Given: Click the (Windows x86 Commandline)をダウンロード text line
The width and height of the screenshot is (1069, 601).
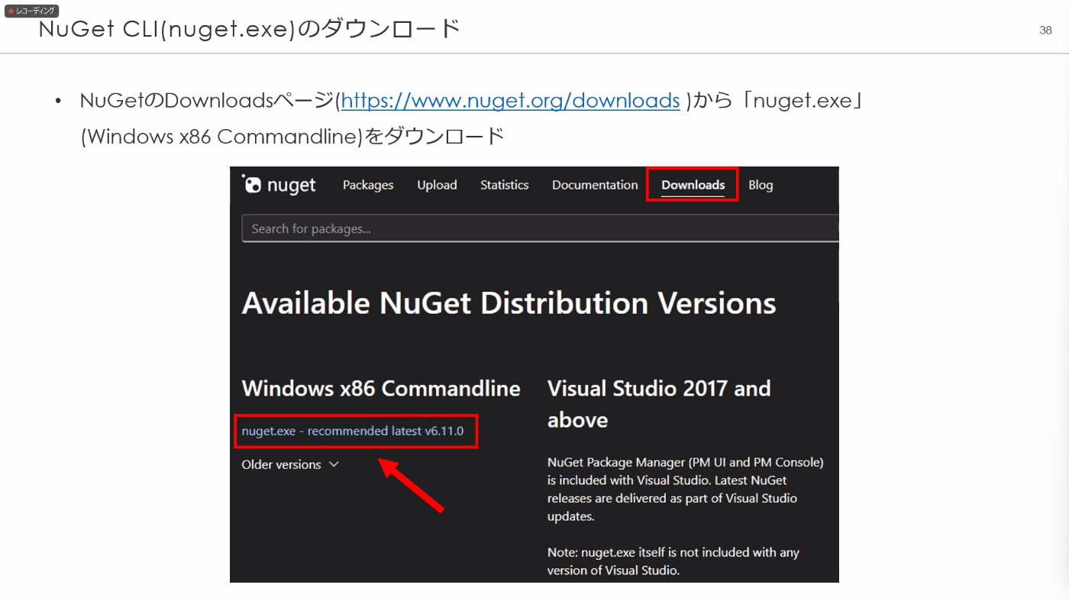Looking at the screenshot, I should 292,137.
